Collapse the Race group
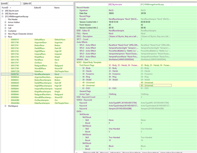Viewport: 197px width, 153px height. [x=6, y=37]
